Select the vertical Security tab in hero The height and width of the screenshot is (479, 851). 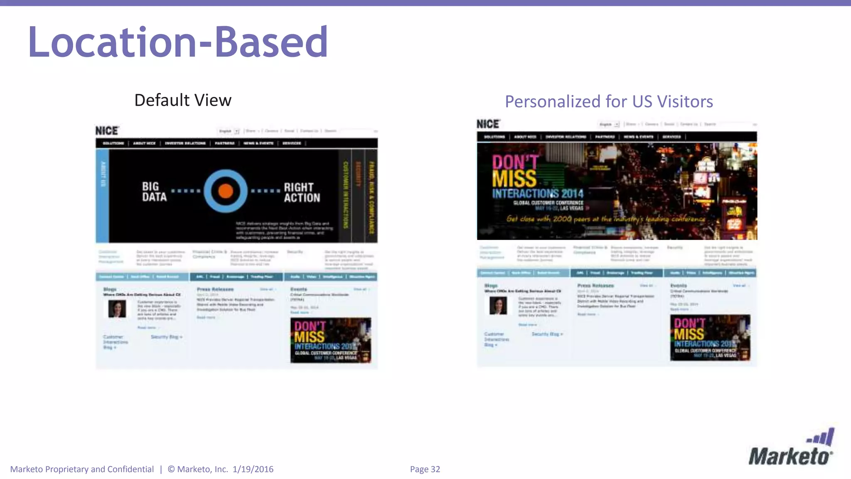(x=358, y=196)
